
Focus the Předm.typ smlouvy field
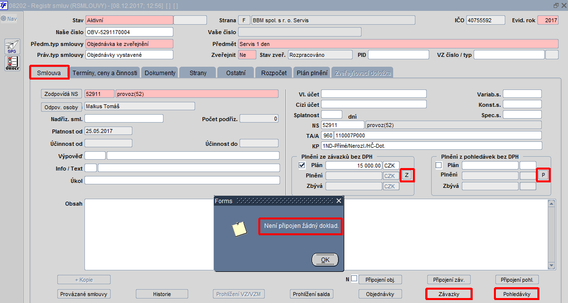coord(129,44)
